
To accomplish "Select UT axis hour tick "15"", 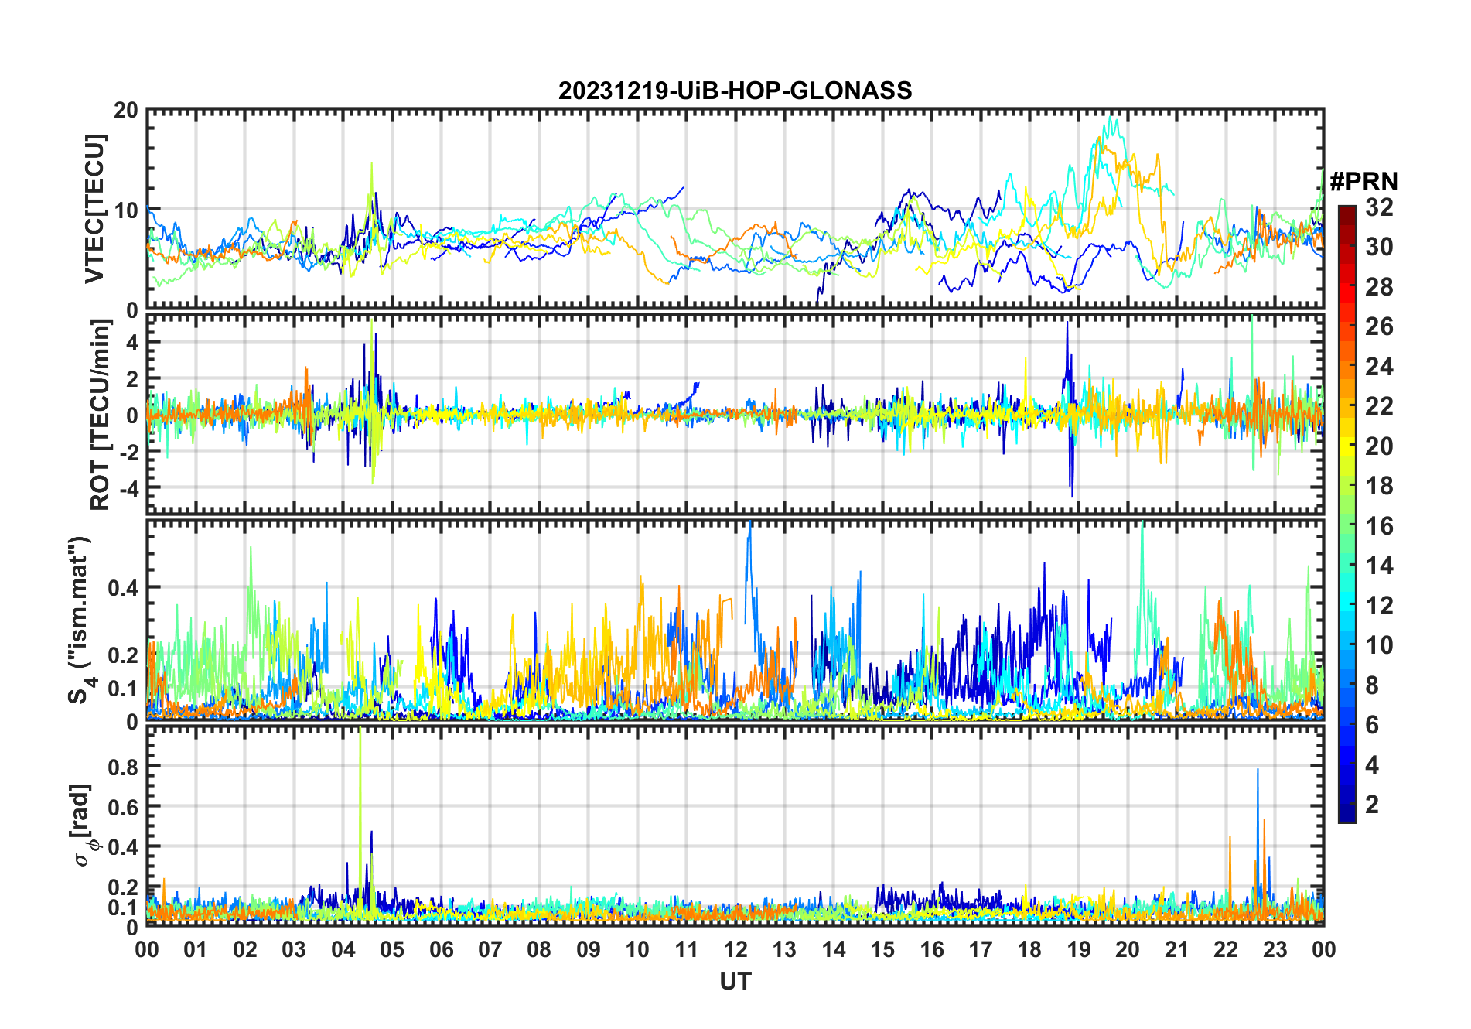I will pyautogui.click(x=882, y=949).
